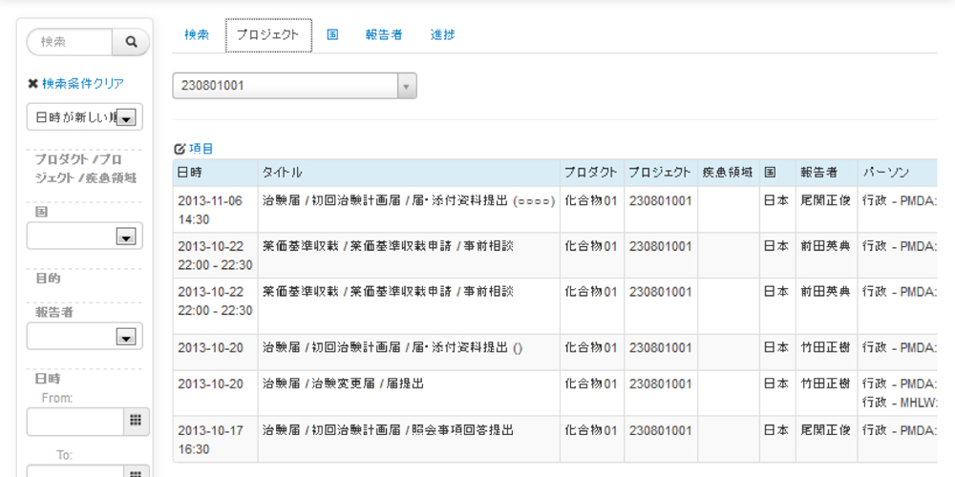Open the To date calendar picker
This screenshot has width=955, height=477.
[137, 471]
